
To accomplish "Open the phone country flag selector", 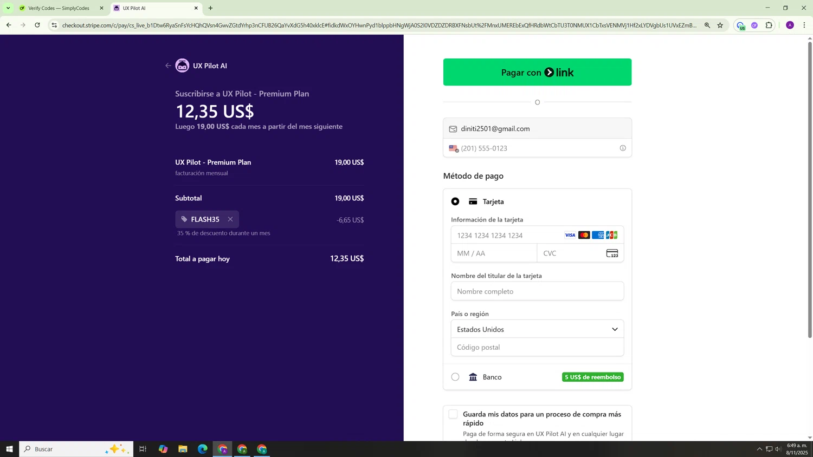I will tap(454, 148).
